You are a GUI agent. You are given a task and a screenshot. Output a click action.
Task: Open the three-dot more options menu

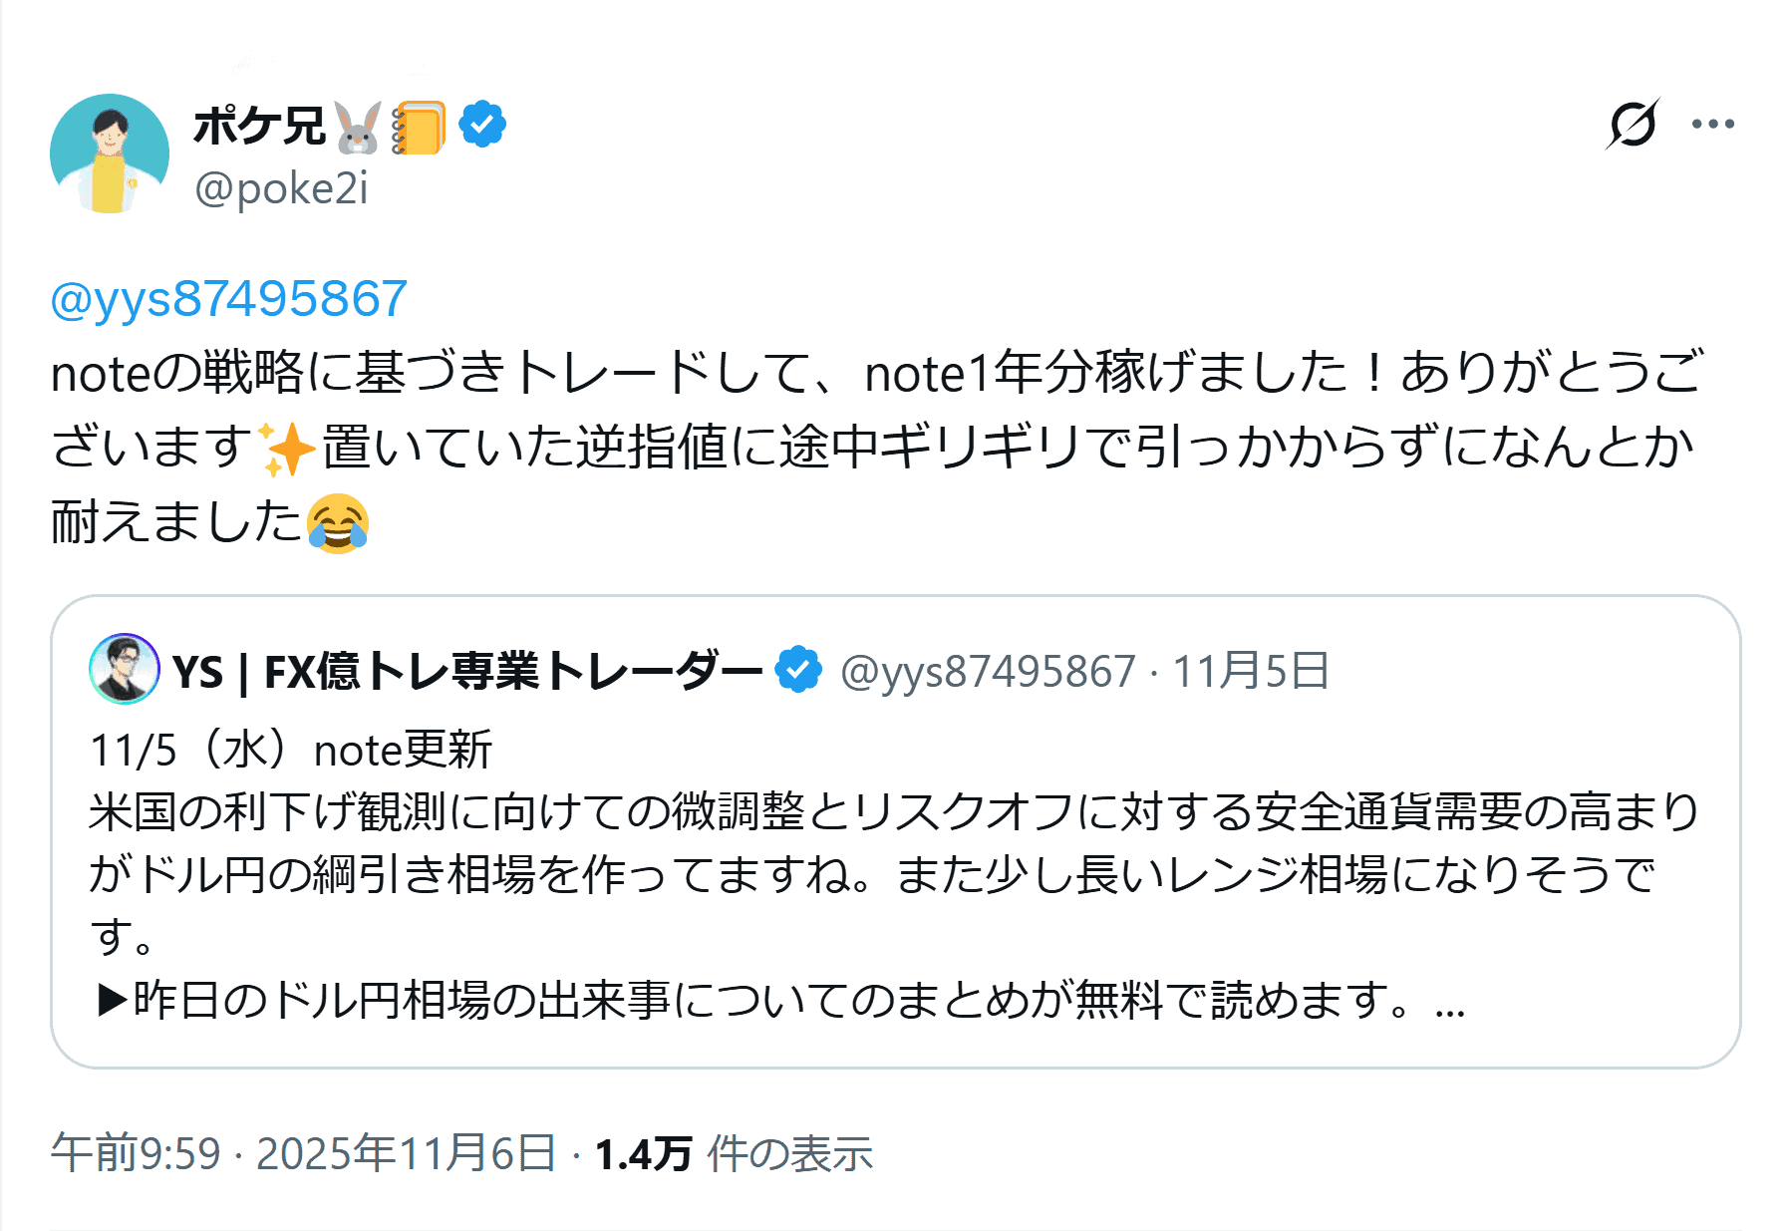pyautogui.click(x=1712, y=125)
